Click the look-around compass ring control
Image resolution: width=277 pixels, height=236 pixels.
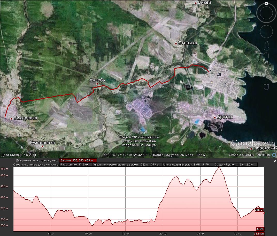pos(266,13)
